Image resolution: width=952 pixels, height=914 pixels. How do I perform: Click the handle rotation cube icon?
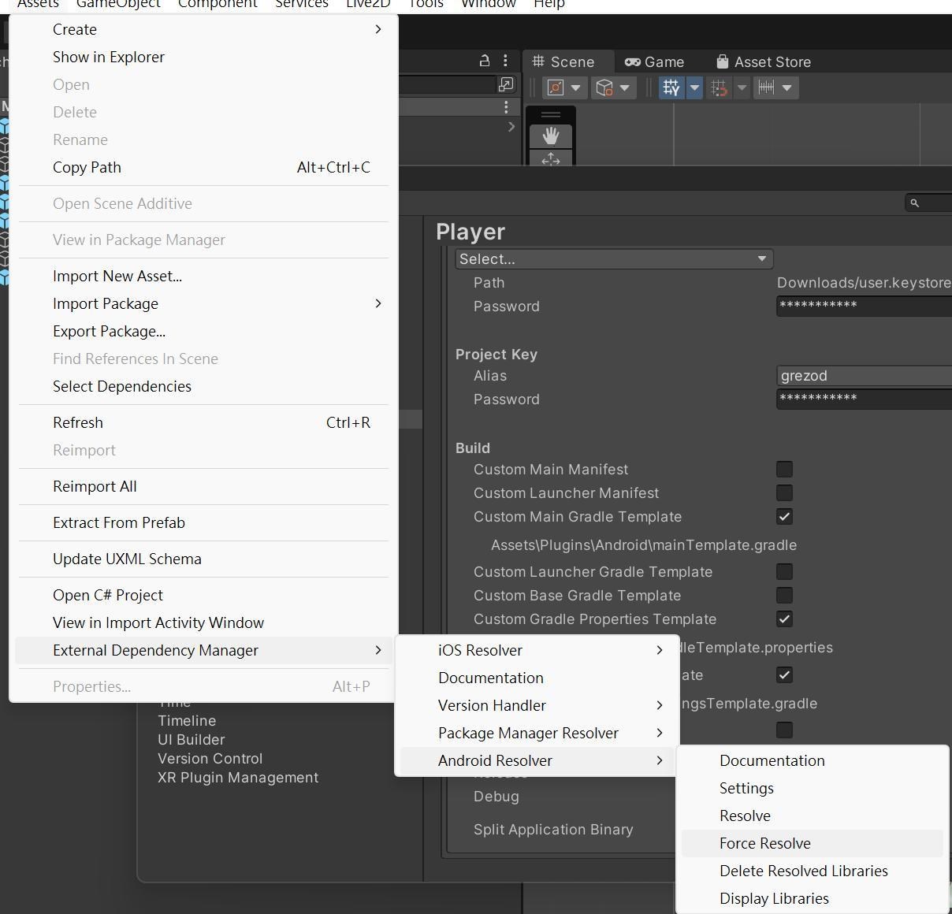[604, 87]
